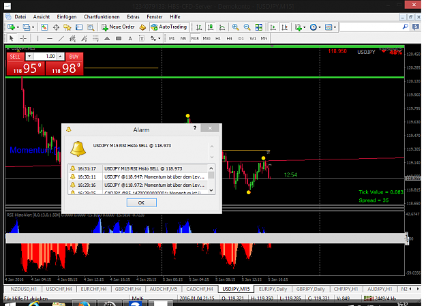Select the trendline drawing tool
This screenshot has width=426, height=306.
[x=61, y=39]
